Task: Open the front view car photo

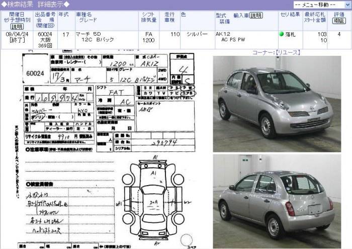Action: (x=277, y=104)
